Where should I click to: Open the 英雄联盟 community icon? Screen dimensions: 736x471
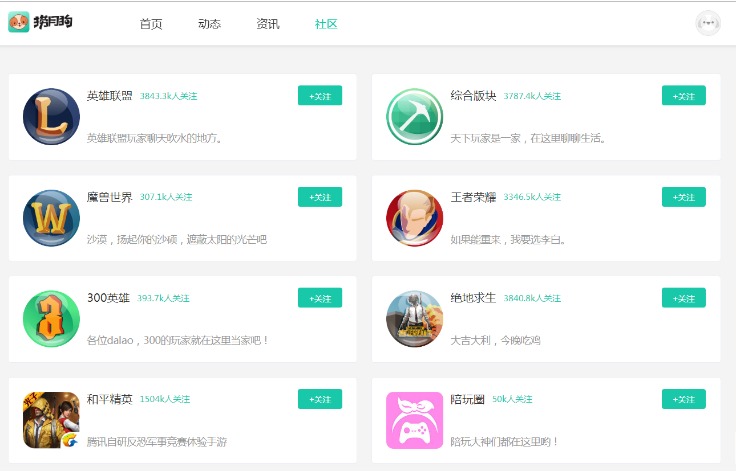pyautogui.click(x=51, y=117)
